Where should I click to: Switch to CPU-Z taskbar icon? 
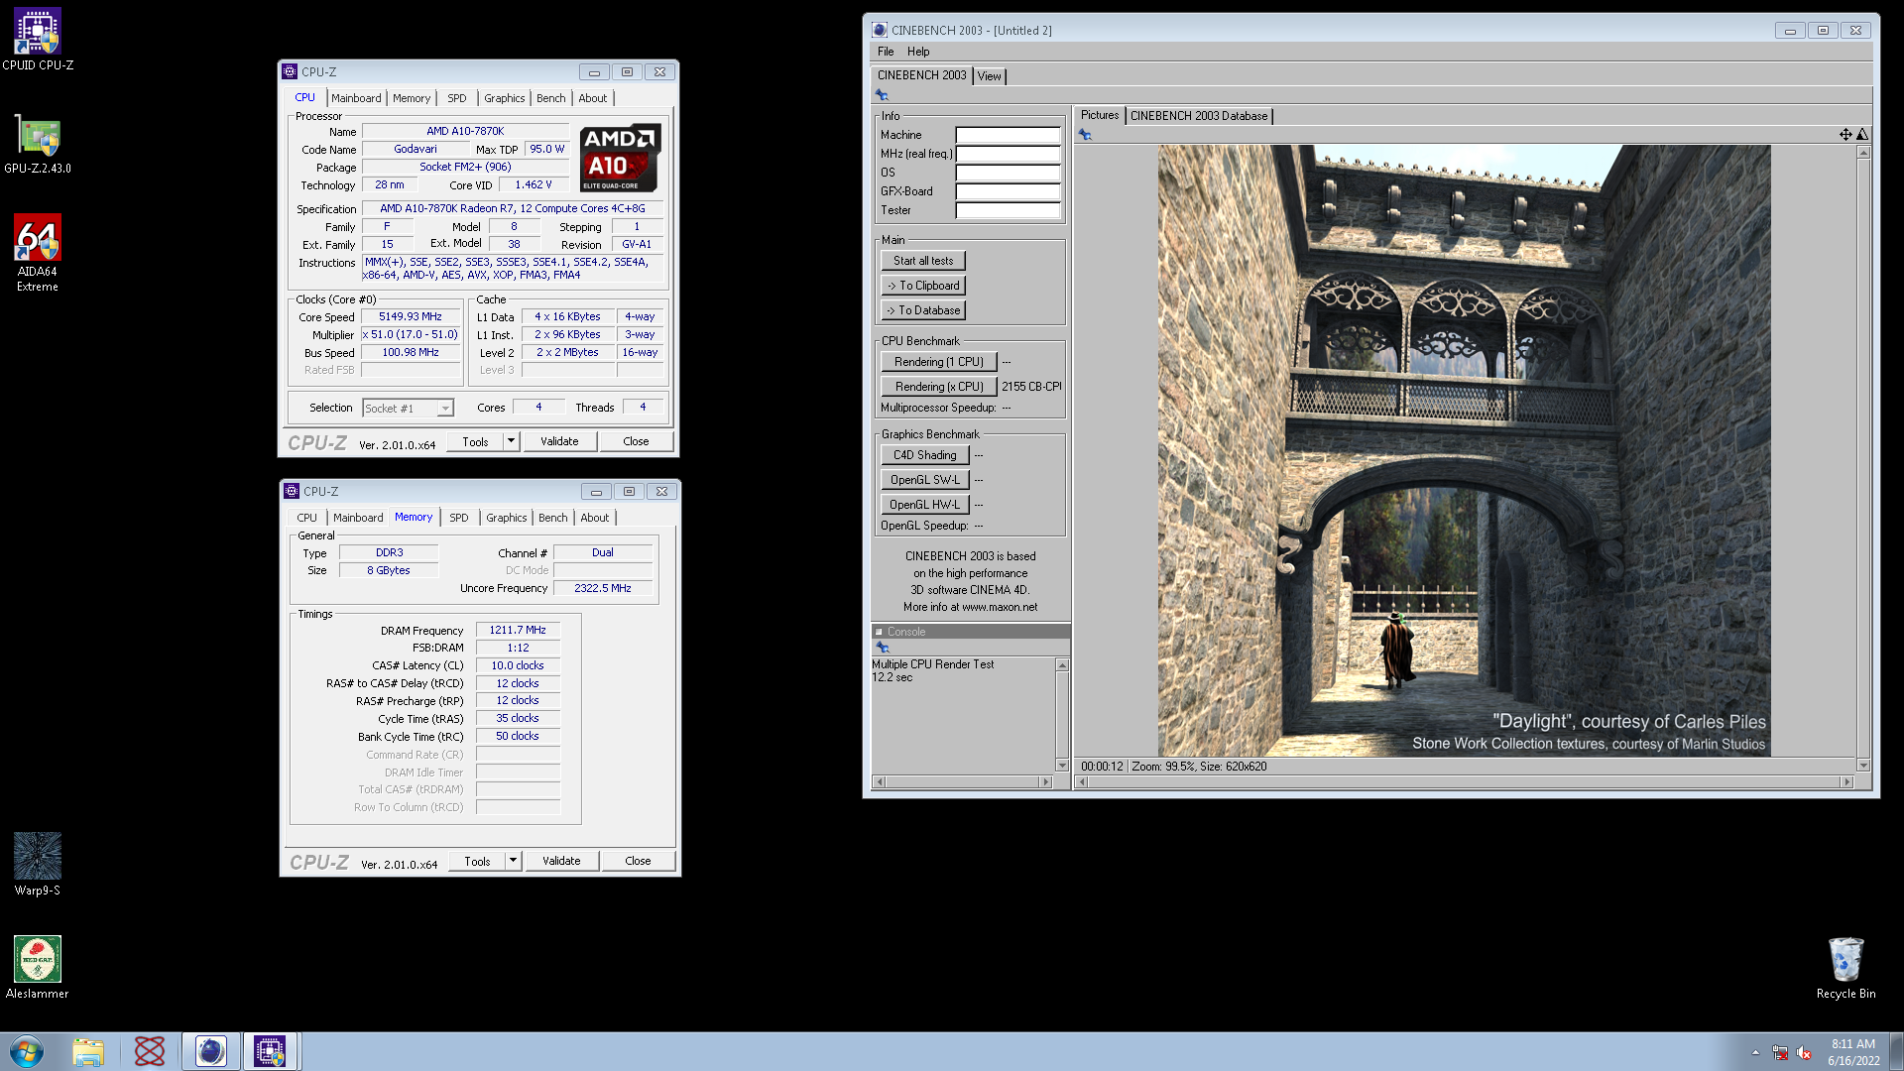click(270, 1051)
